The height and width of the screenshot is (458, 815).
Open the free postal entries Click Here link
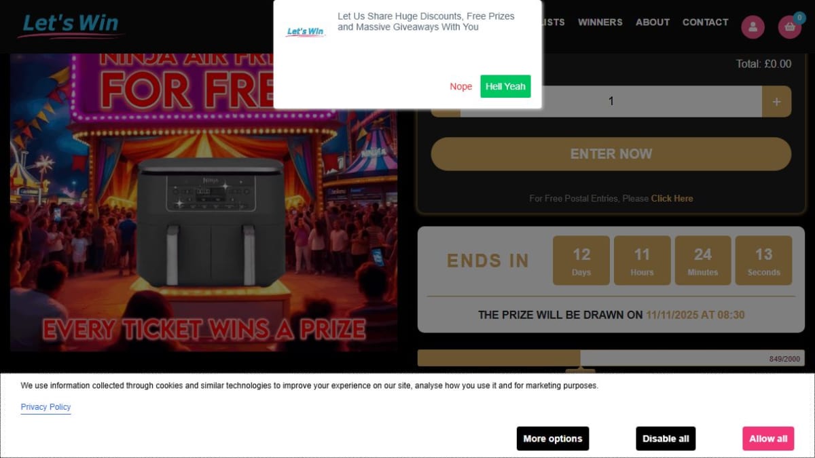pyautogui.click(x=672, y=199)
